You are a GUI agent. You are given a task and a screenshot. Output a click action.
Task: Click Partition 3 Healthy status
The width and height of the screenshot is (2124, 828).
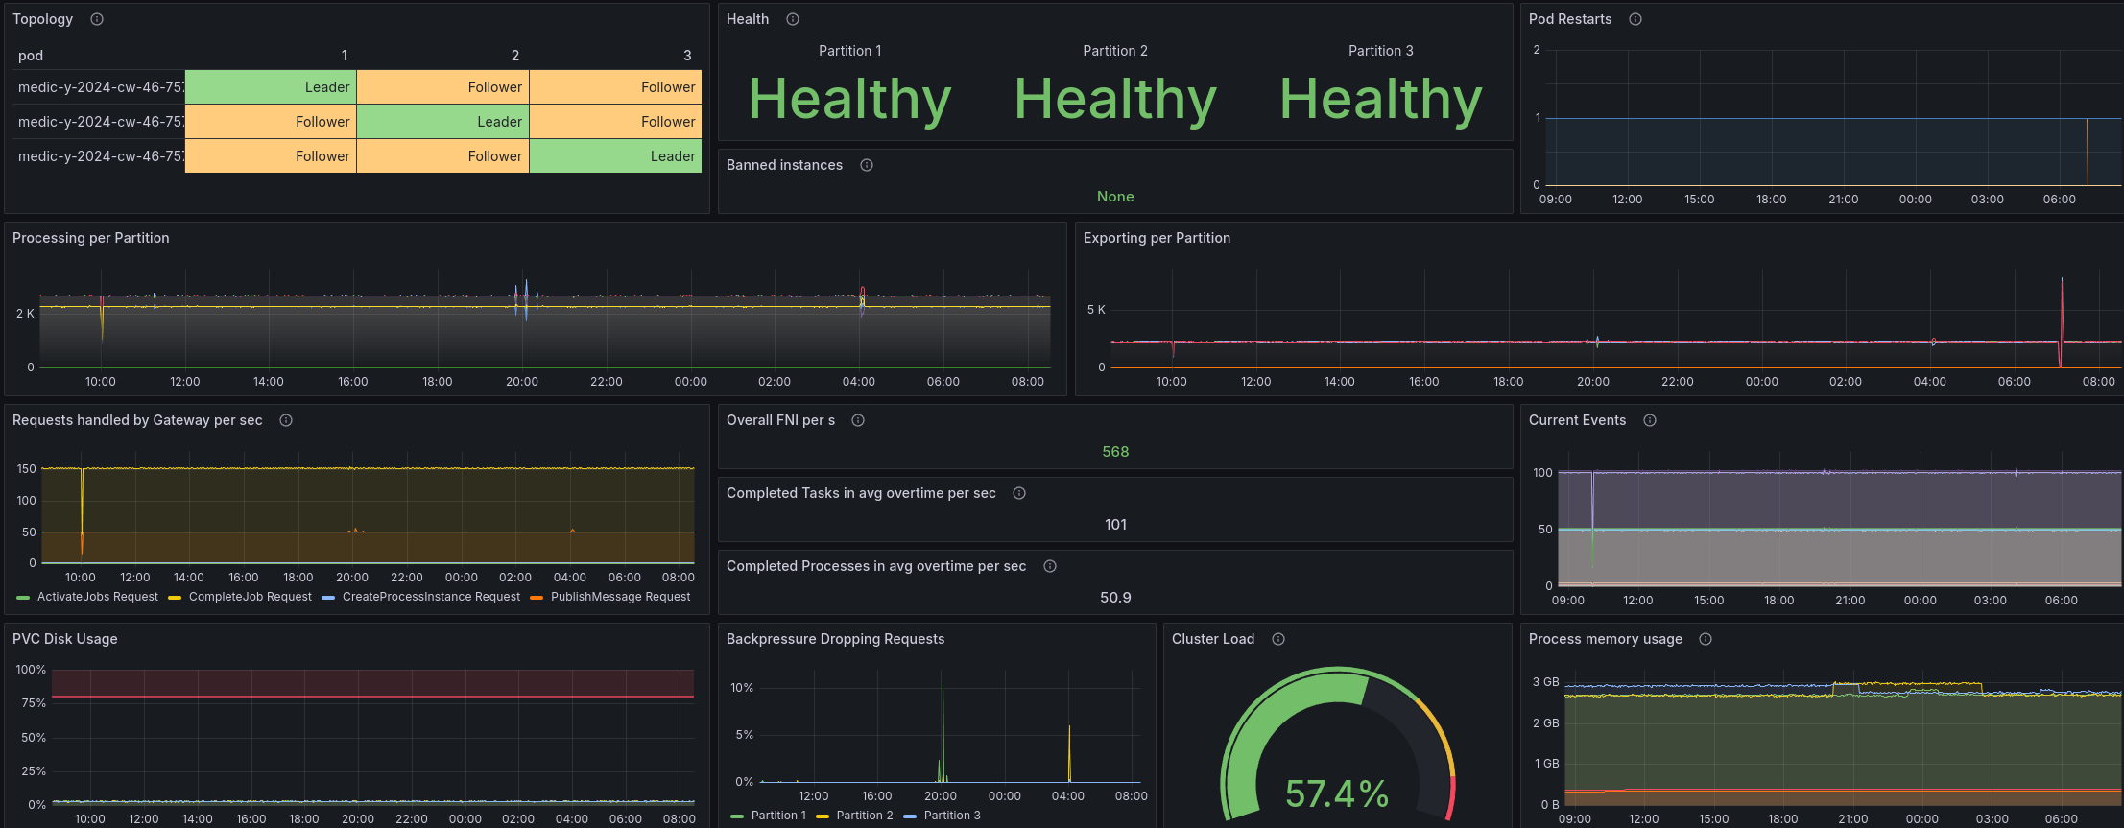(1381, 99)
